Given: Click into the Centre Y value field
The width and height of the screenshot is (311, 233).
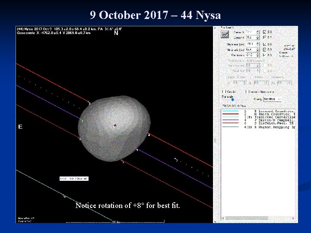Looking at the screenshot, I should [x=251, y=37].
